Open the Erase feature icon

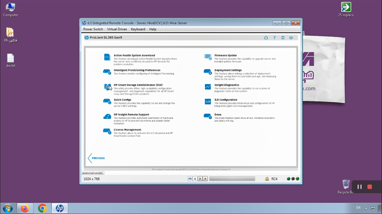(x=208, y=116)
